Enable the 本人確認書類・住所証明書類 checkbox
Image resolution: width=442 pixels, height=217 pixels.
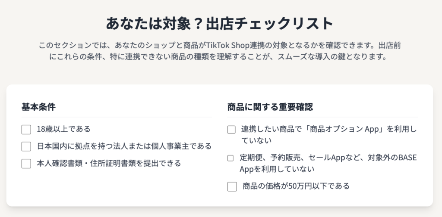pos(26,164)
